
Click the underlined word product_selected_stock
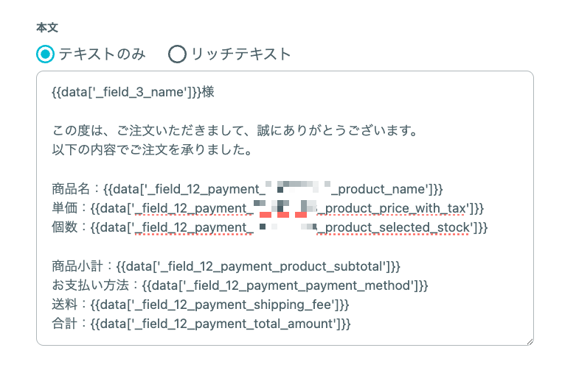click(393, 227)
